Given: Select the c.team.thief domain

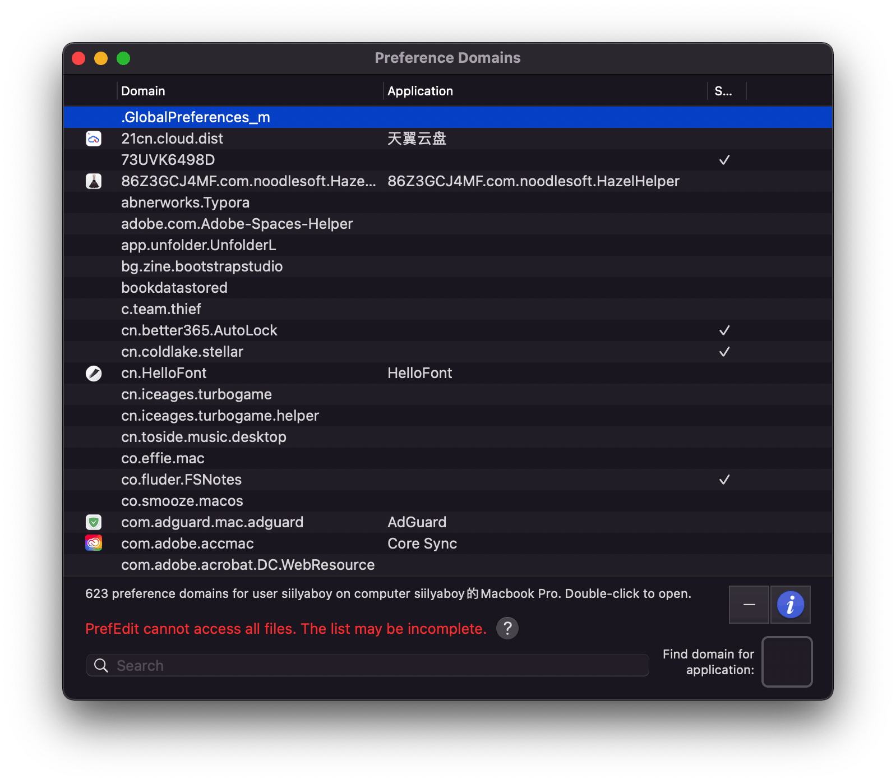Looking at the screenshot, I should click(161, 309).
